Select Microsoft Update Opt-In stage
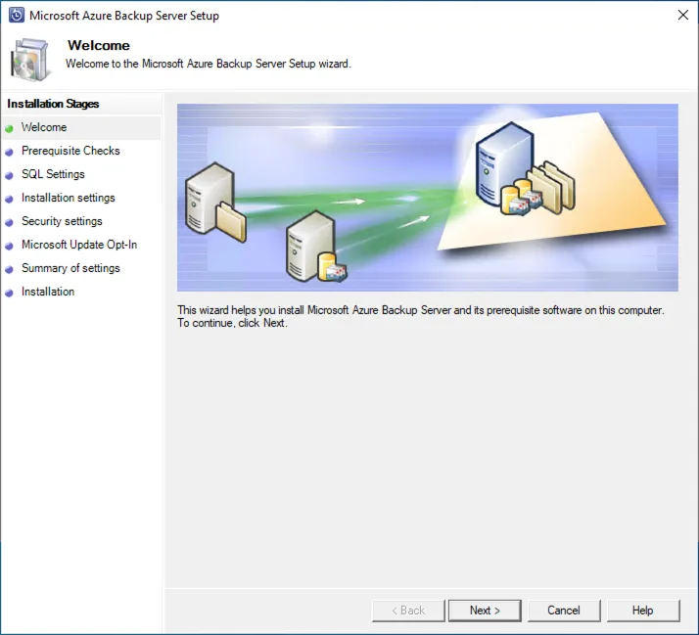Image resolution: width=699 pixels, height=635 pixels. pyautogui.click(x=79, y=245)
